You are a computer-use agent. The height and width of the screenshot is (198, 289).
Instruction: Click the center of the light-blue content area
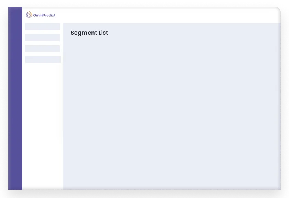pyautogui.click(x=172, y=107)
